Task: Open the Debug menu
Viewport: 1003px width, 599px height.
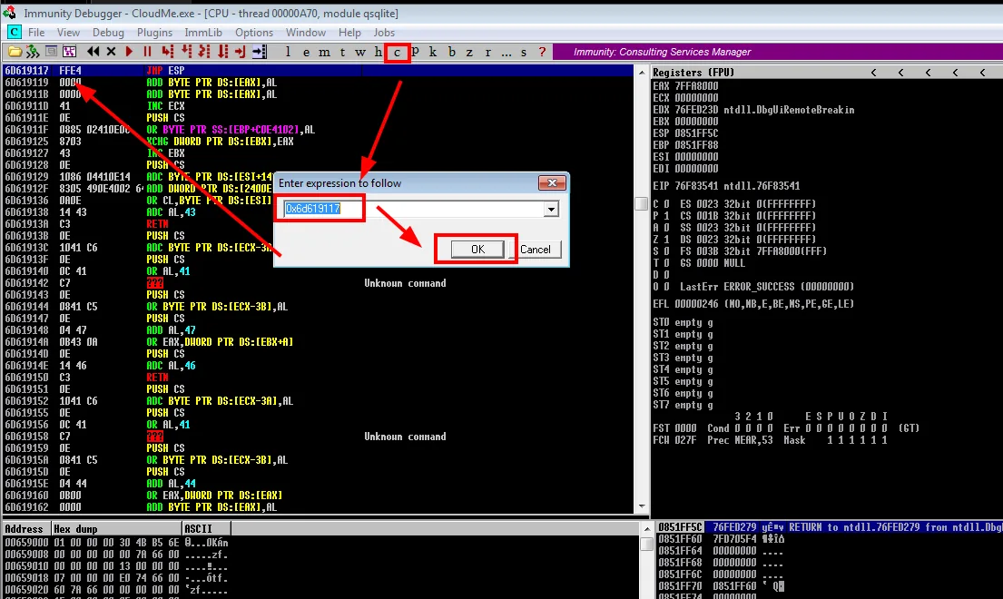Action: 108,33
